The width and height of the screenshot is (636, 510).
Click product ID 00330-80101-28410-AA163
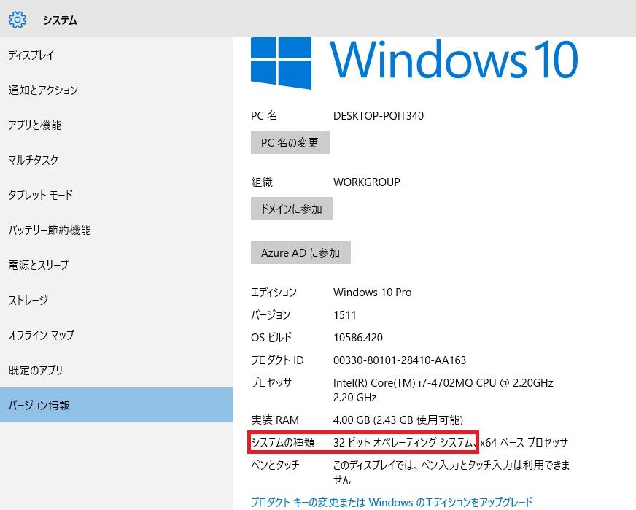coord(400,360)
